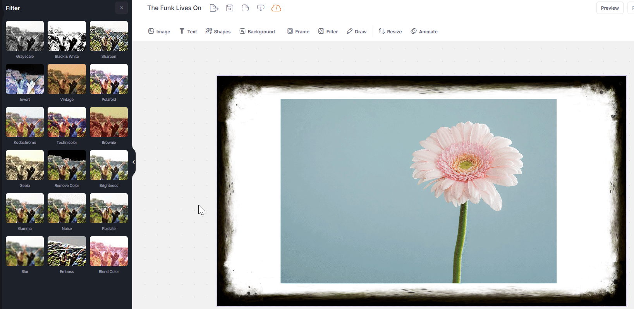Apply the Gamma filter

coord(25,208)
